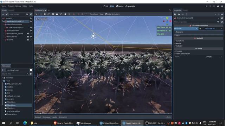Instance a child scene with the link icon
Viewport: 225px width, 126px height.
7,14
